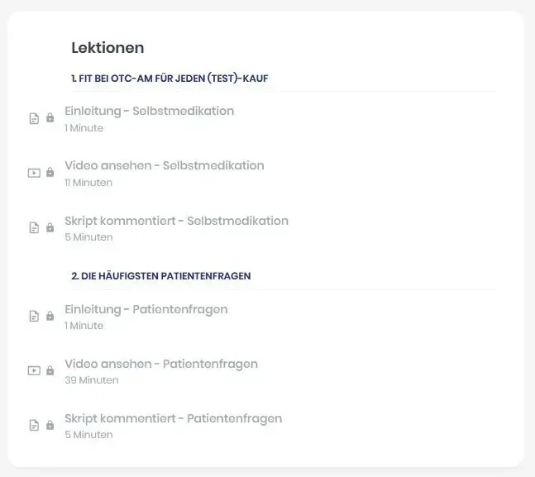
Task: Open lesson Skript kommentiert - Selbstmedikation
Action: pos(176,222)
